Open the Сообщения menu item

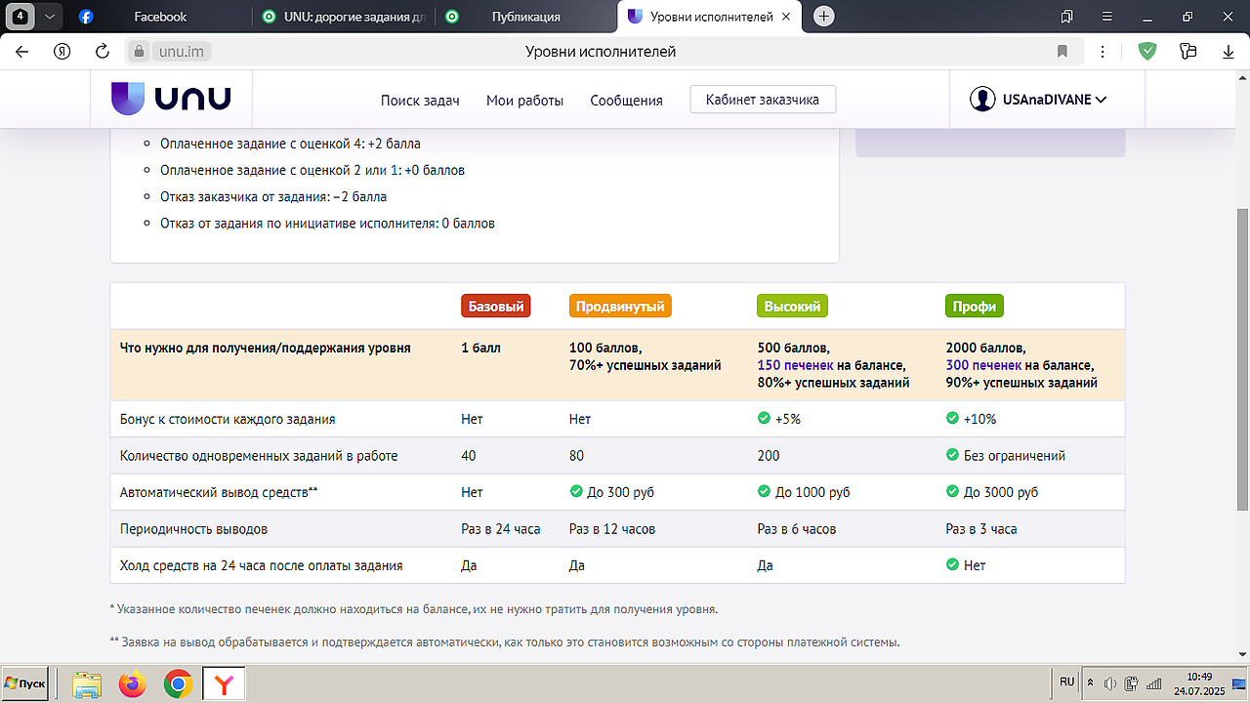tap(626, 101)
